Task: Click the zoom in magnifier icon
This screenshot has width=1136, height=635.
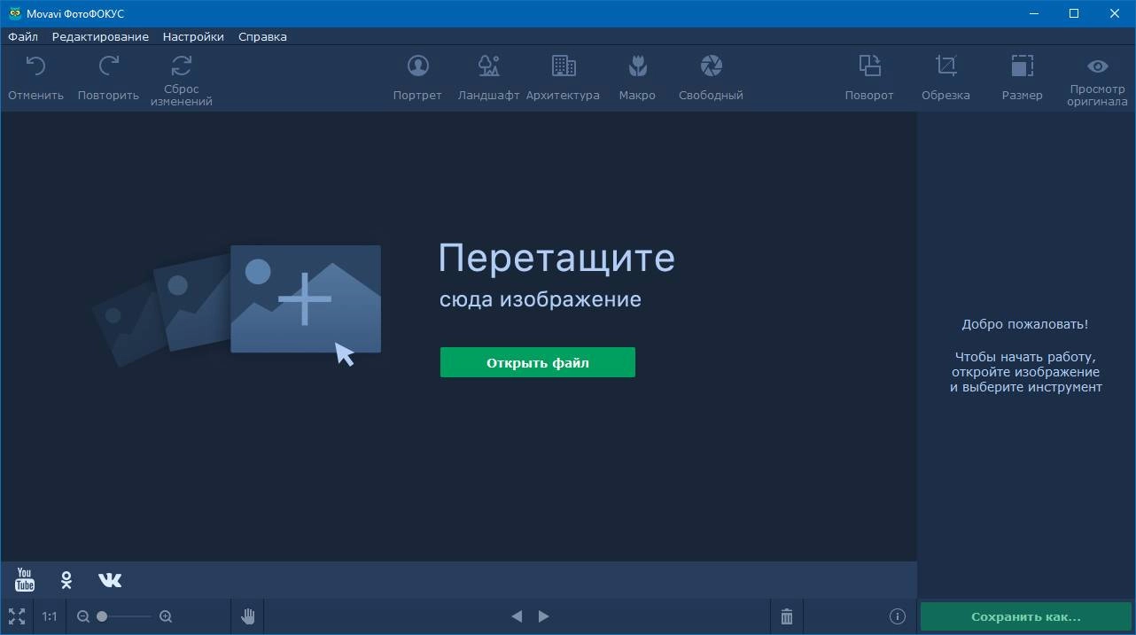Action: coord(166,616)
